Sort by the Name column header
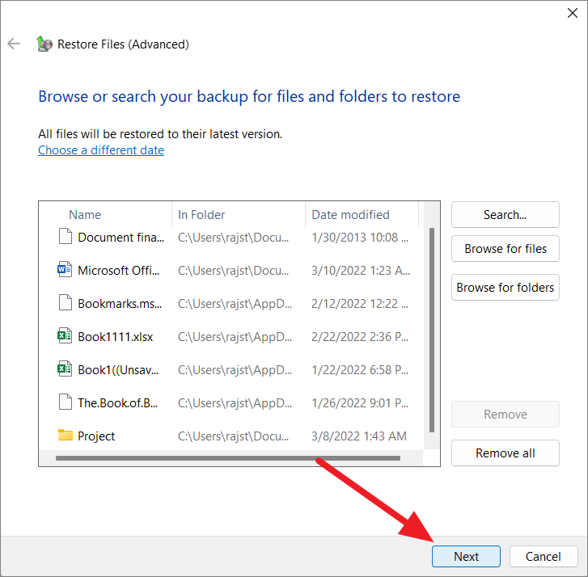Screen dimensions: 588x577 click(106, 215)
